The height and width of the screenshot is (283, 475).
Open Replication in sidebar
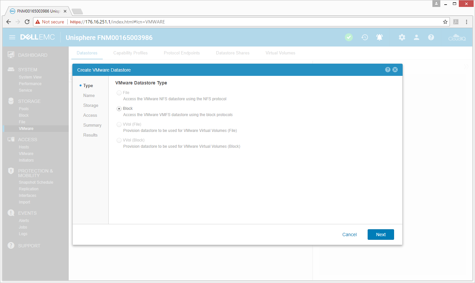(x=29, y=189)
